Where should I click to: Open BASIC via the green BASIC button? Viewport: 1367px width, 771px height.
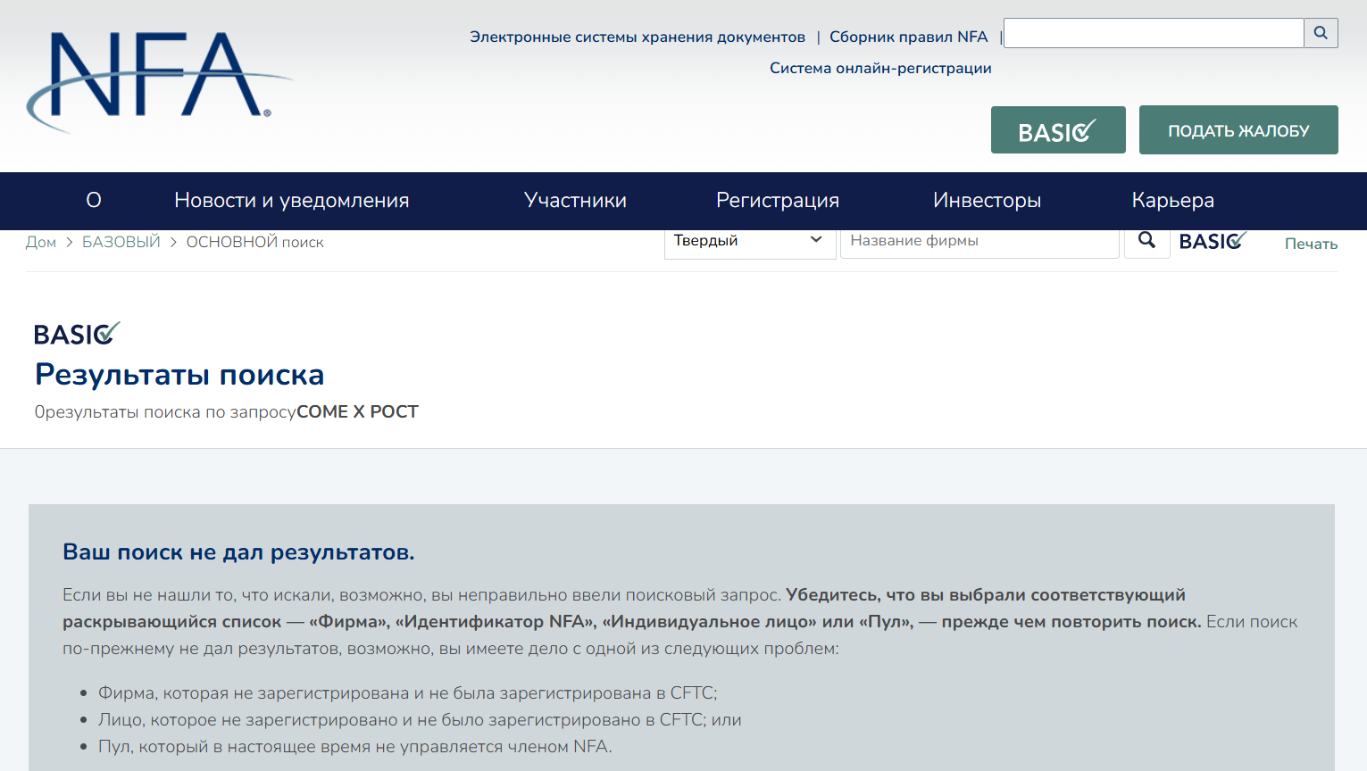(x=1058, y=129)
